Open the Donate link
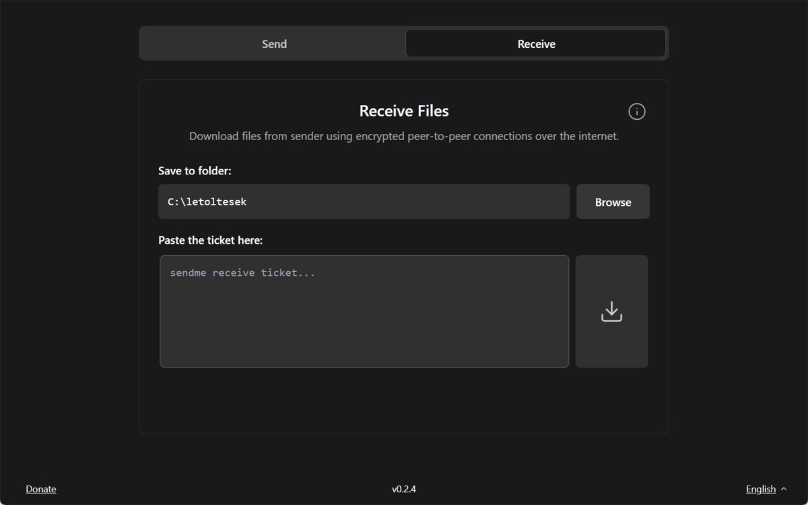The width and height of the screenshot is (808, 505). (41, 489)
